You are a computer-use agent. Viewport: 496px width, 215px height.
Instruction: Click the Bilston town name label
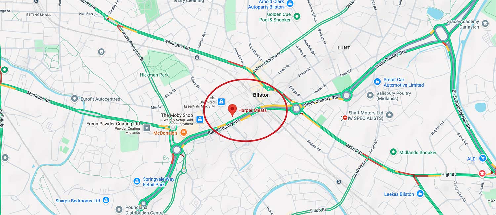tap(261, 95)
